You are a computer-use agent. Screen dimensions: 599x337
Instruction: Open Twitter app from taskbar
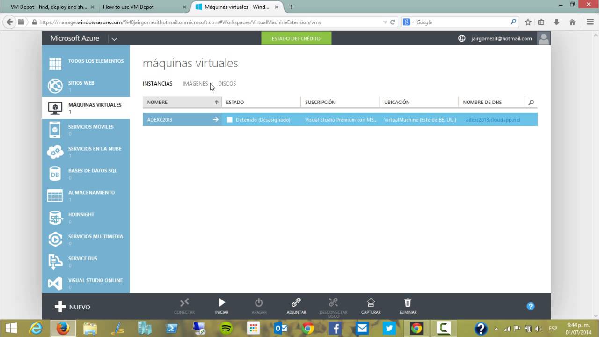(389, 328)
